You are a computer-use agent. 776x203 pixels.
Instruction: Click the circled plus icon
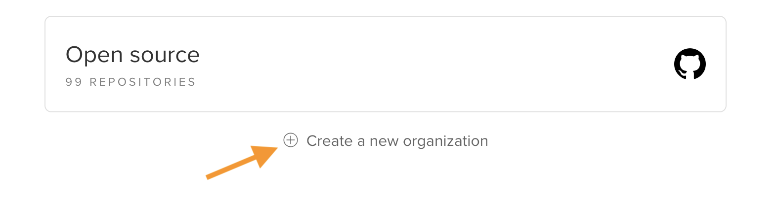click(x=291, y=140)
